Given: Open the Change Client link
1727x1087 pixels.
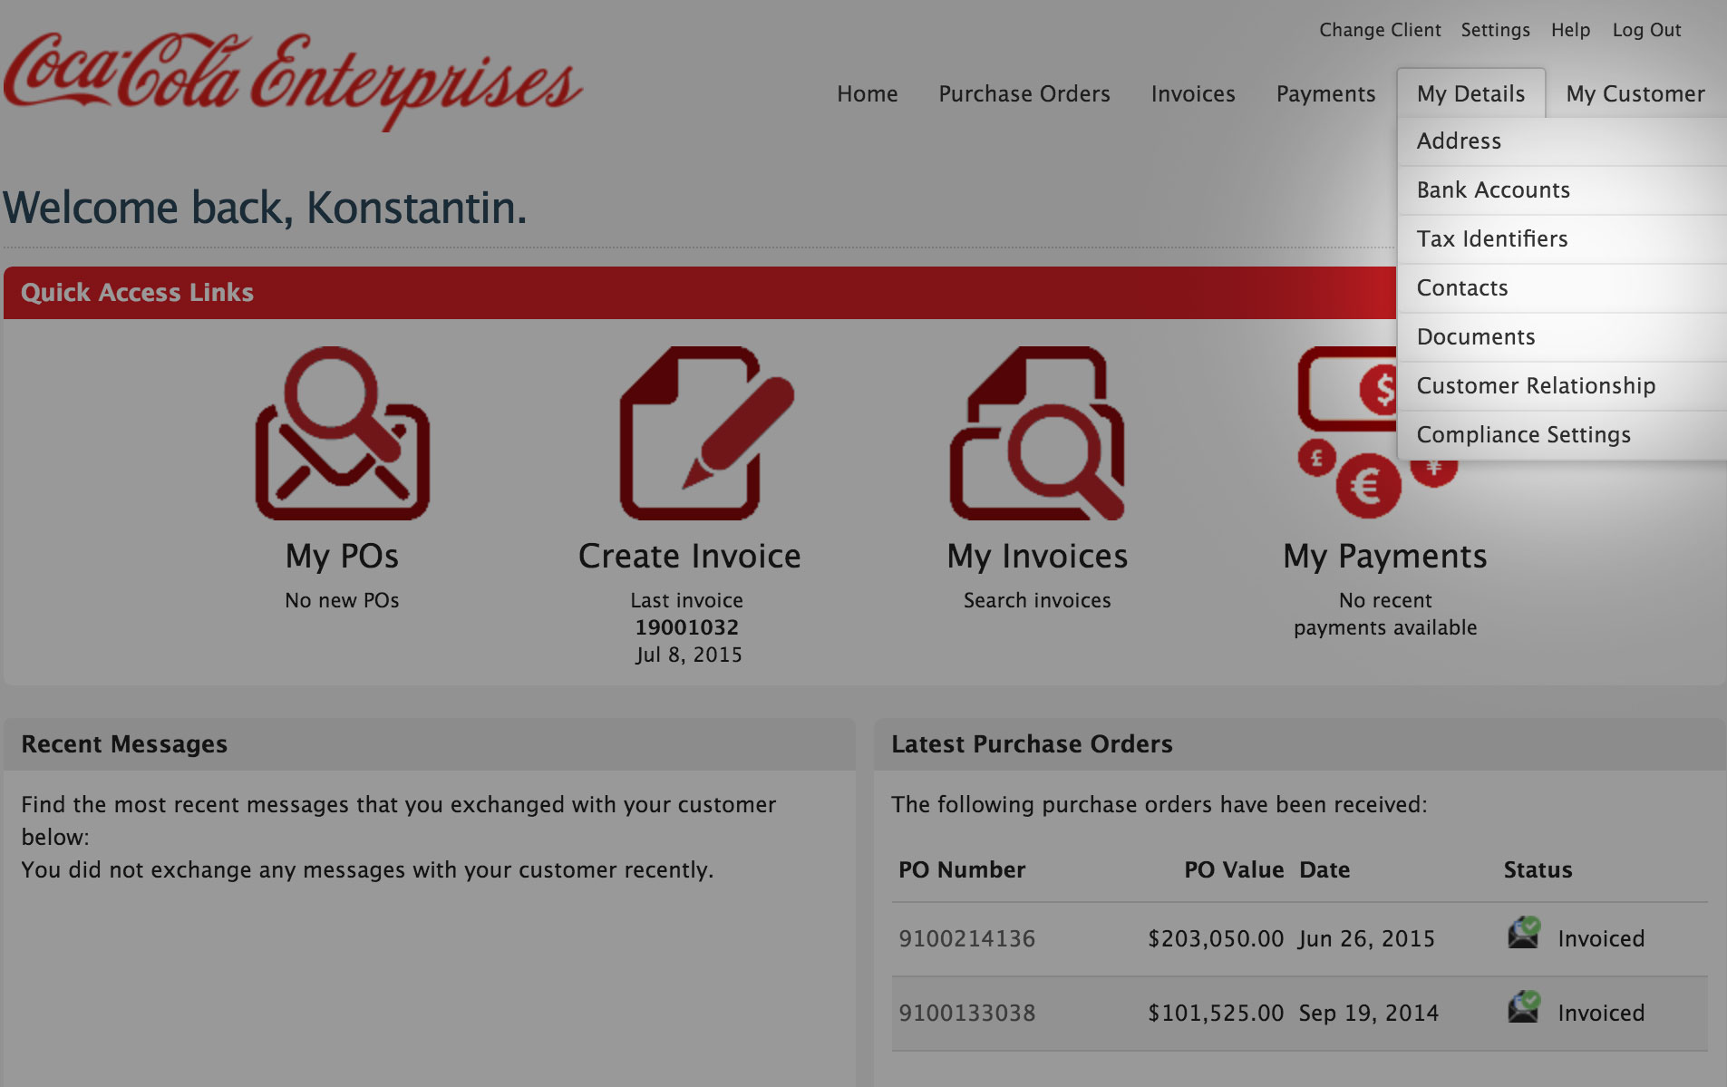Looking at the screenshot, I should [x=1380, y=30].
